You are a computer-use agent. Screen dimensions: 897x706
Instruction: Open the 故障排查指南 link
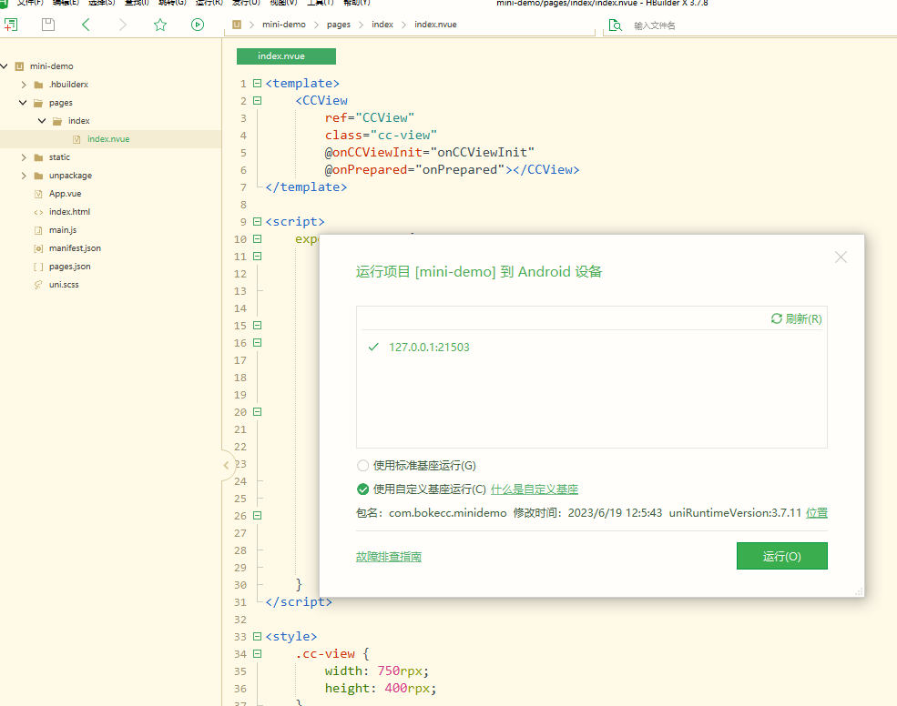(388, 556)
